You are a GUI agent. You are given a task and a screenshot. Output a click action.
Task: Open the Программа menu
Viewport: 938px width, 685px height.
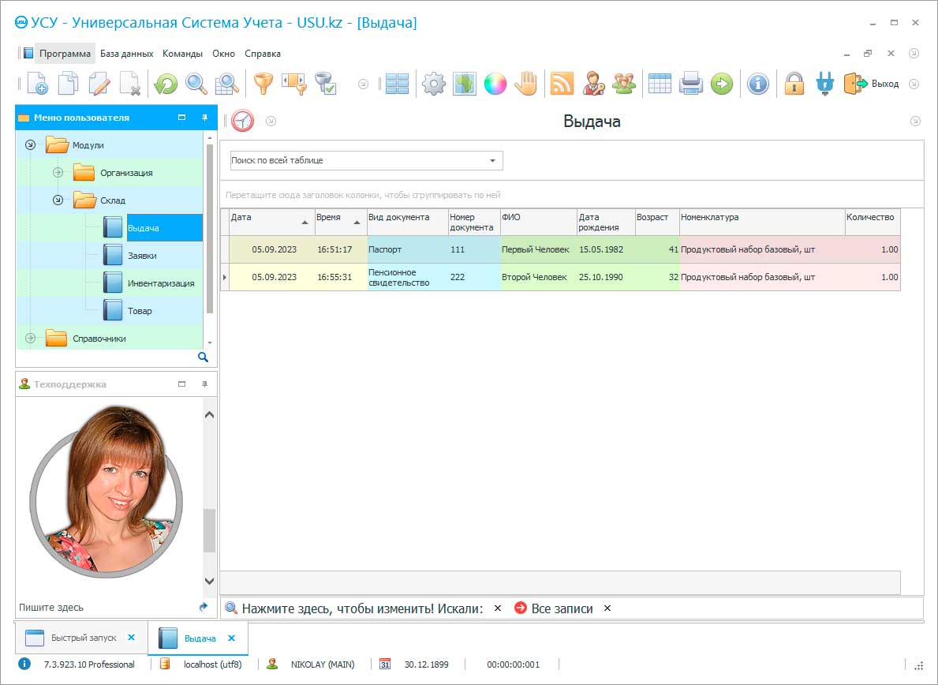[x=65, y=53]
